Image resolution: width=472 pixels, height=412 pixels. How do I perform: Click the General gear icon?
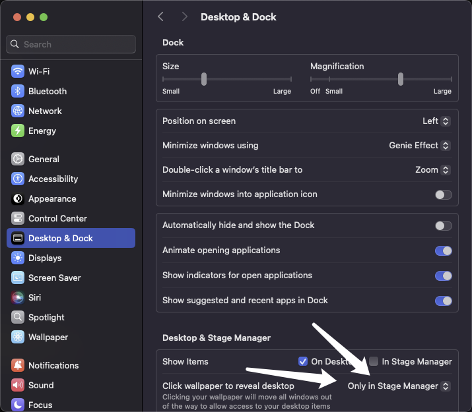[x=18, y=159]
